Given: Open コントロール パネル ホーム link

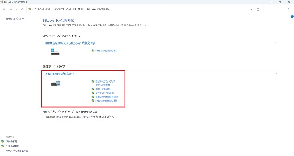Looking at the screenshot, I should [16, 19].
